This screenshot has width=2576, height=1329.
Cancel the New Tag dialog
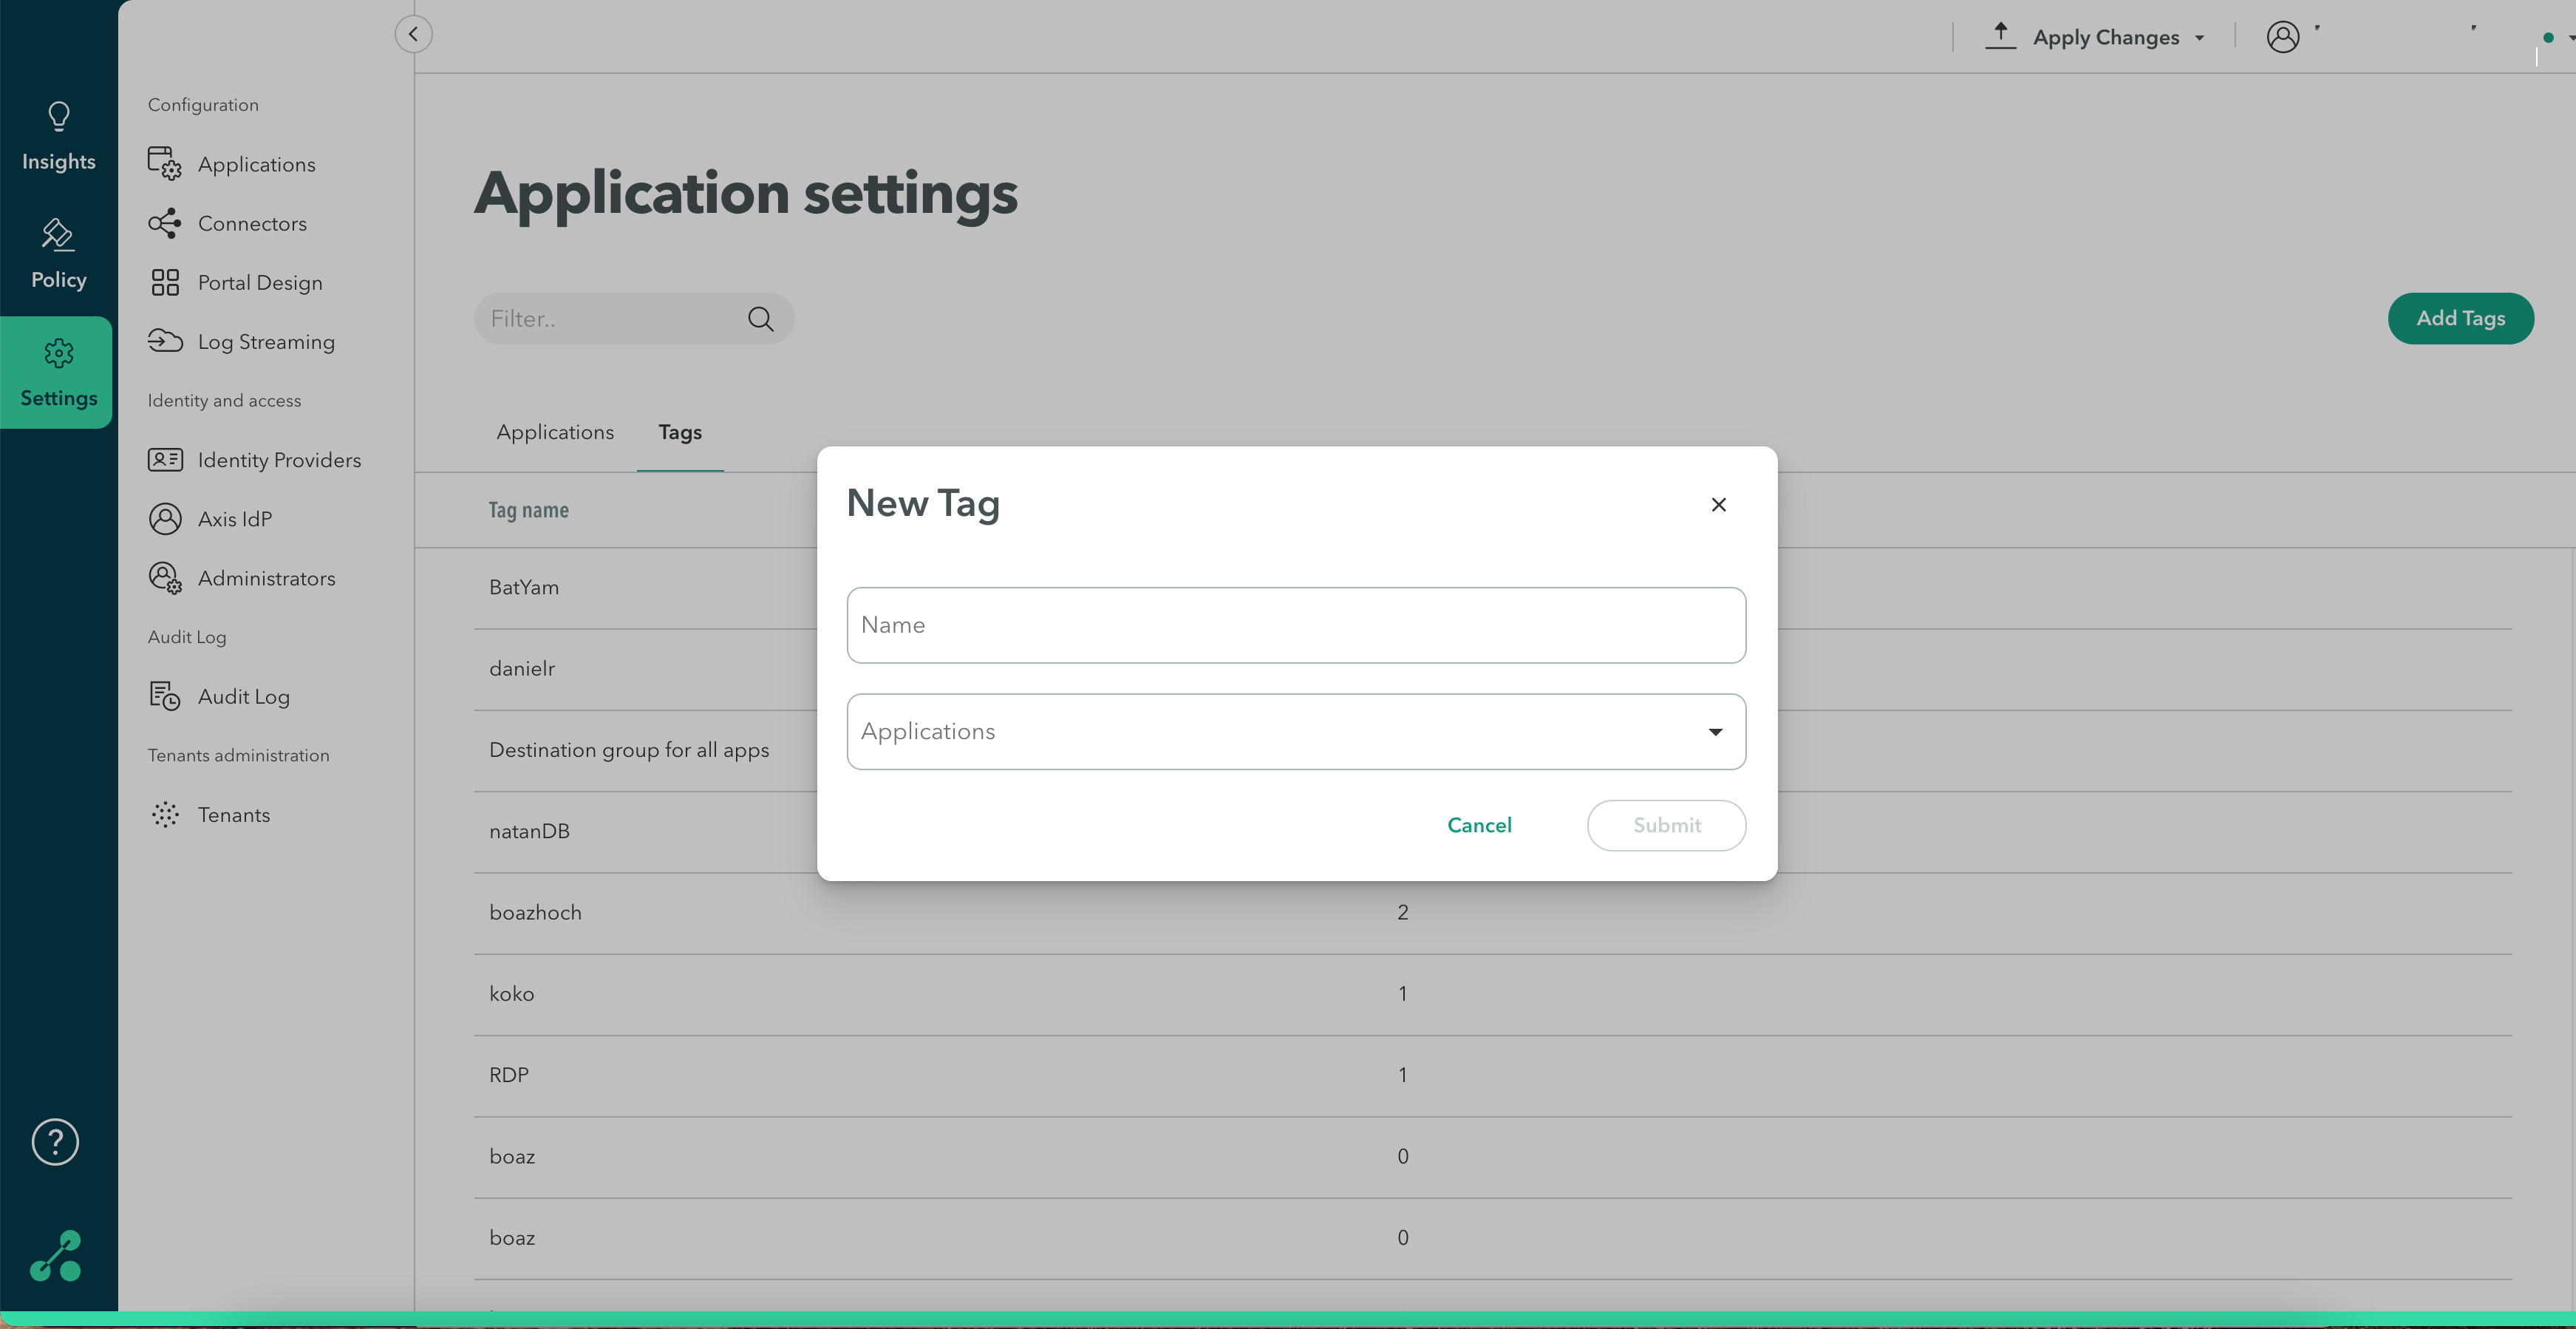[1479, 825]
